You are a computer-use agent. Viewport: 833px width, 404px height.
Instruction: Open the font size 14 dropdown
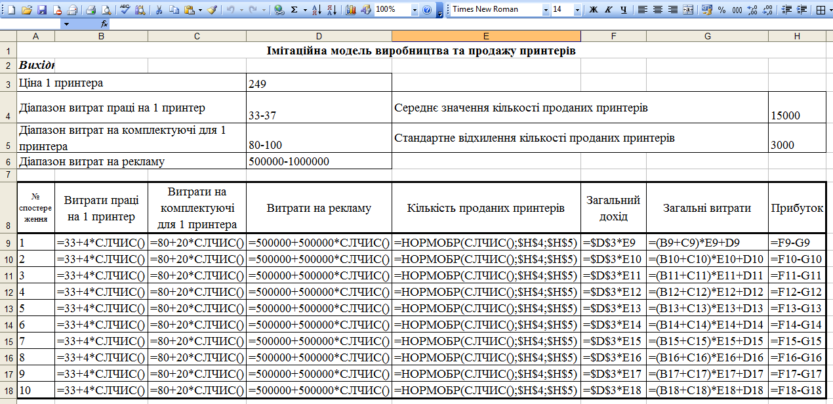click(x=577, y=10)
